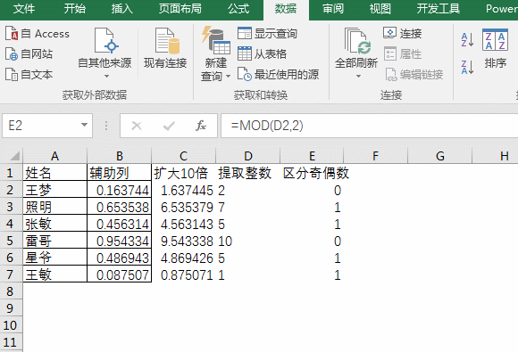Viewport: 518px width, 352px height.
Task: Select row 1 header
Action: [12, 172]
